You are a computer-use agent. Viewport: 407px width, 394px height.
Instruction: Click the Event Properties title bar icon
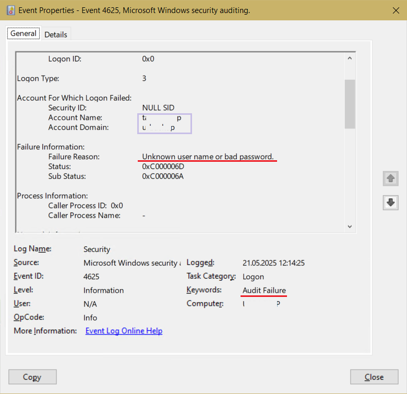pyautogui.click(x=10, y=10)
